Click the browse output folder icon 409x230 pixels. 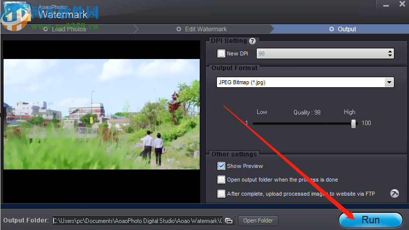click(x=229, y=220)
